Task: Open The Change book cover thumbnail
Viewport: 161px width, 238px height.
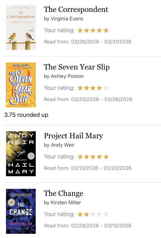Action: [x=21, y=211]
